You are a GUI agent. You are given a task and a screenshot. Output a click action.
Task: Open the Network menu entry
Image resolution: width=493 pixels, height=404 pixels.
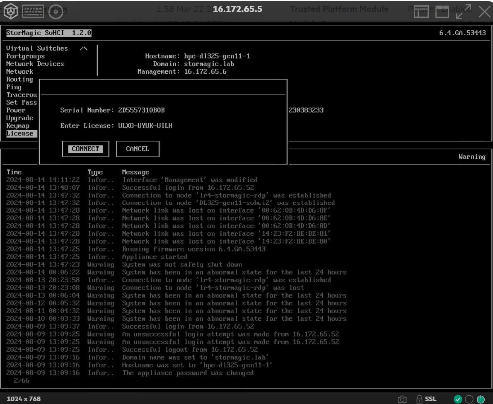19,72
